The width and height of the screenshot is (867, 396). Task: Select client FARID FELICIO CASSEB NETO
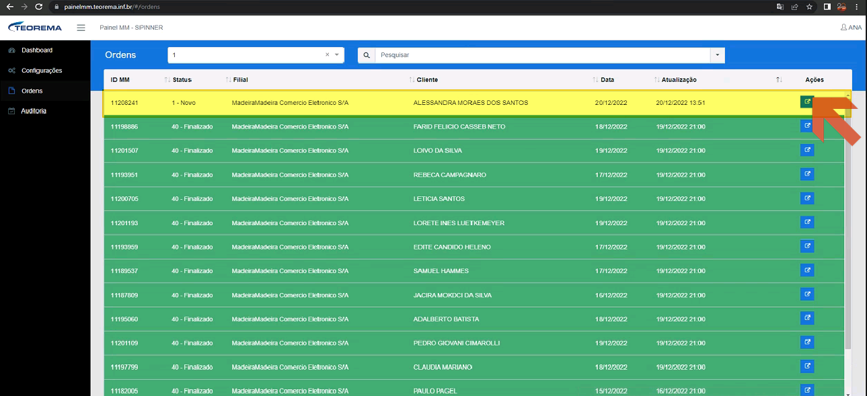(459, 126)
